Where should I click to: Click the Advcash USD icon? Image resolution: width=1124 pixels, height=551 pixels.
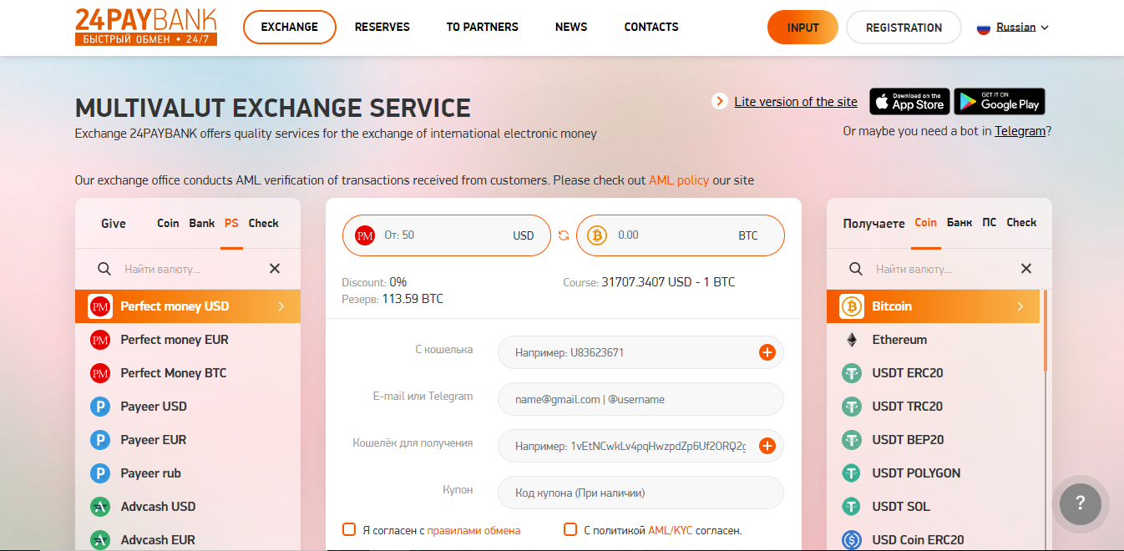click(x=100, y=507)
